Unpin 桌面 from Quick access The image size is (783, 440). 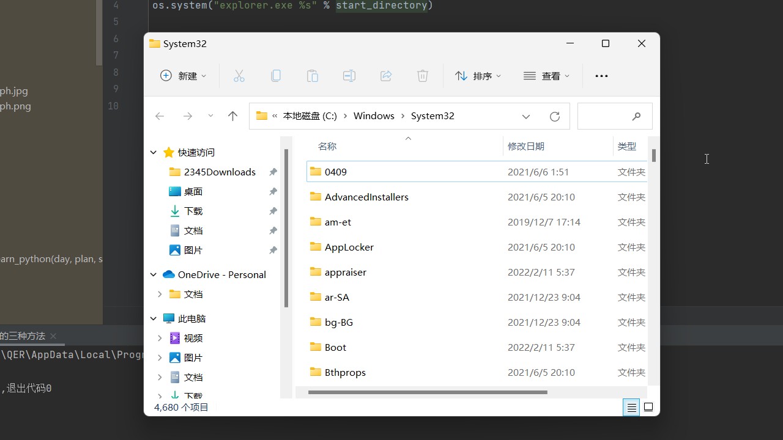pos(273,191)
